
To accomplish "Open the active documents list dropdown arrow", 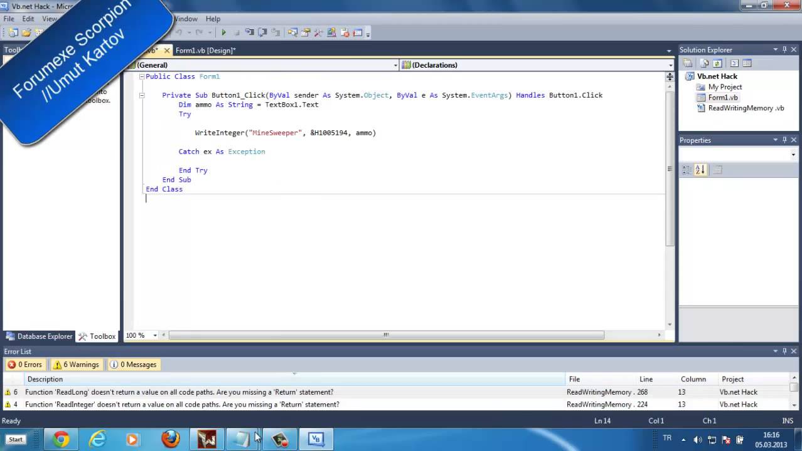I will click(669, 51).
